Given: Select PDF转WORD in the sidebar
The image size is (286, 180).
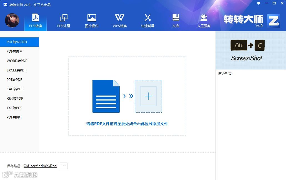Looking at the screenshot, I should (19, 42).
